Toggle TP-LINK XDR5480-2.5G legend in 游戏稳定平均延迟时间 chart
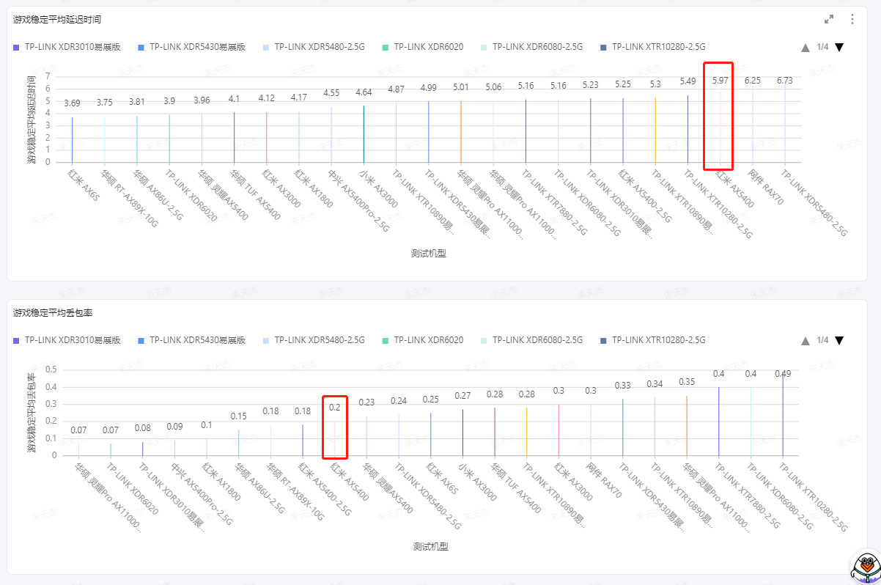This screenshot has height=585, width=881. (314, 47)
